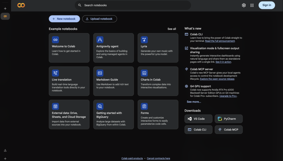This screenshot has width=283, height=161.
Task: Open Getting started with BigQuery title
Action: pos(109,115)
